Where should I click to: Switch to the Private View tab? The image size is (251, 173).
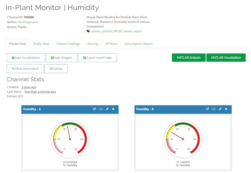click(x=17, y=44)
